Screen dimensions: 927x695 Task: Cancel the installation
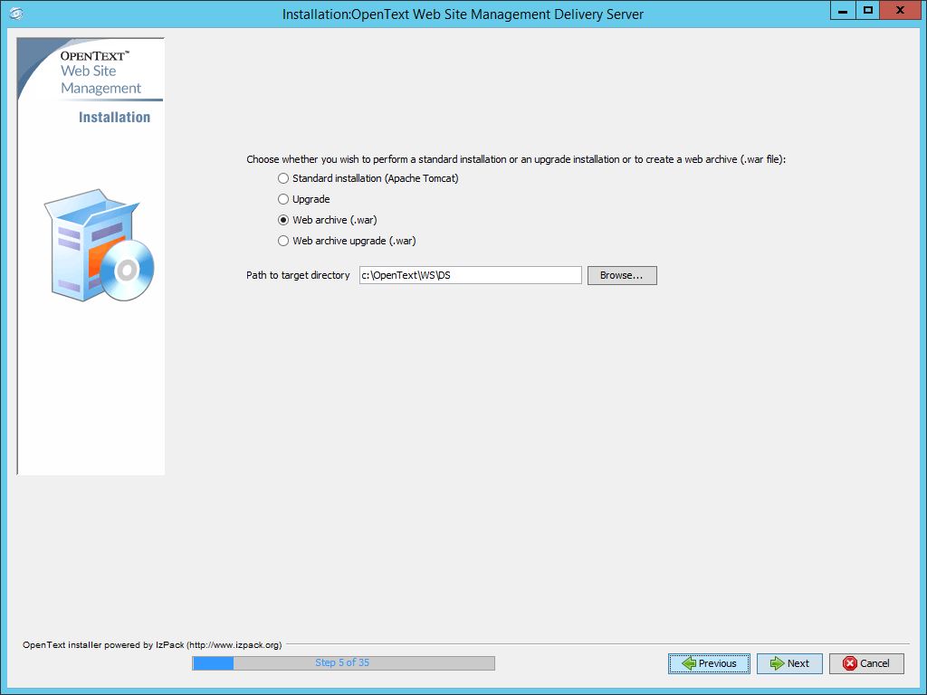866,663
